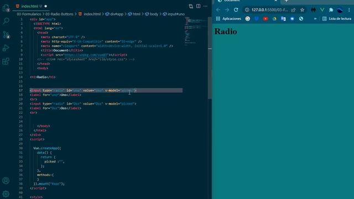The image size is (354, 199).
Task: Split the editor to the right
Action: (x=198, y=6)
